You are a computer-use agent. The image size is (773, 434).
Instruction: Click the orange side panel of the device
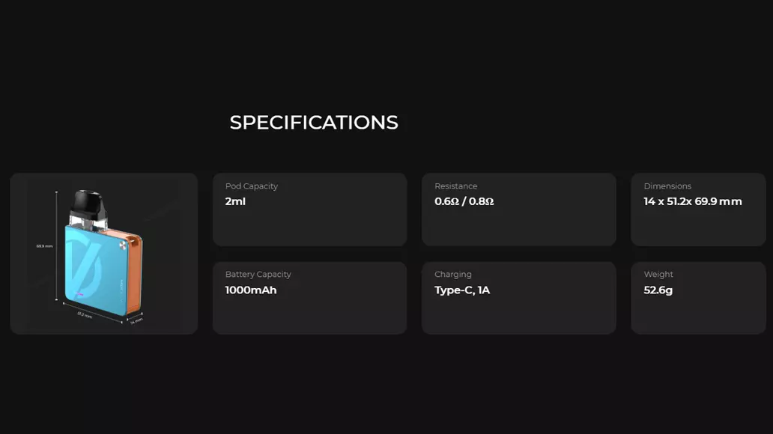(135, 273)
